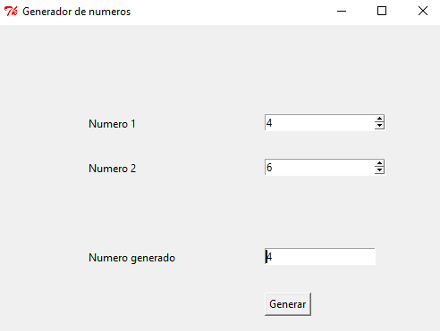The image size is (440, 331).
Task: Maximize the Generador de numeros window
Action: (382, 12)
